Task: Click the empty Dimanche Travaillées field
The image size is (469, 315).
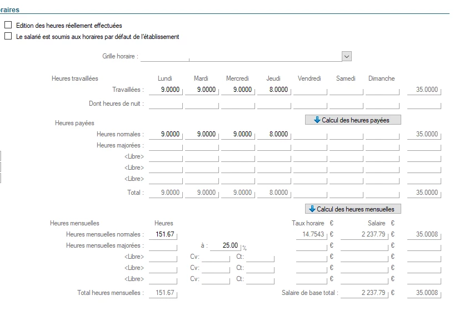Action: (x=382, y=90)
